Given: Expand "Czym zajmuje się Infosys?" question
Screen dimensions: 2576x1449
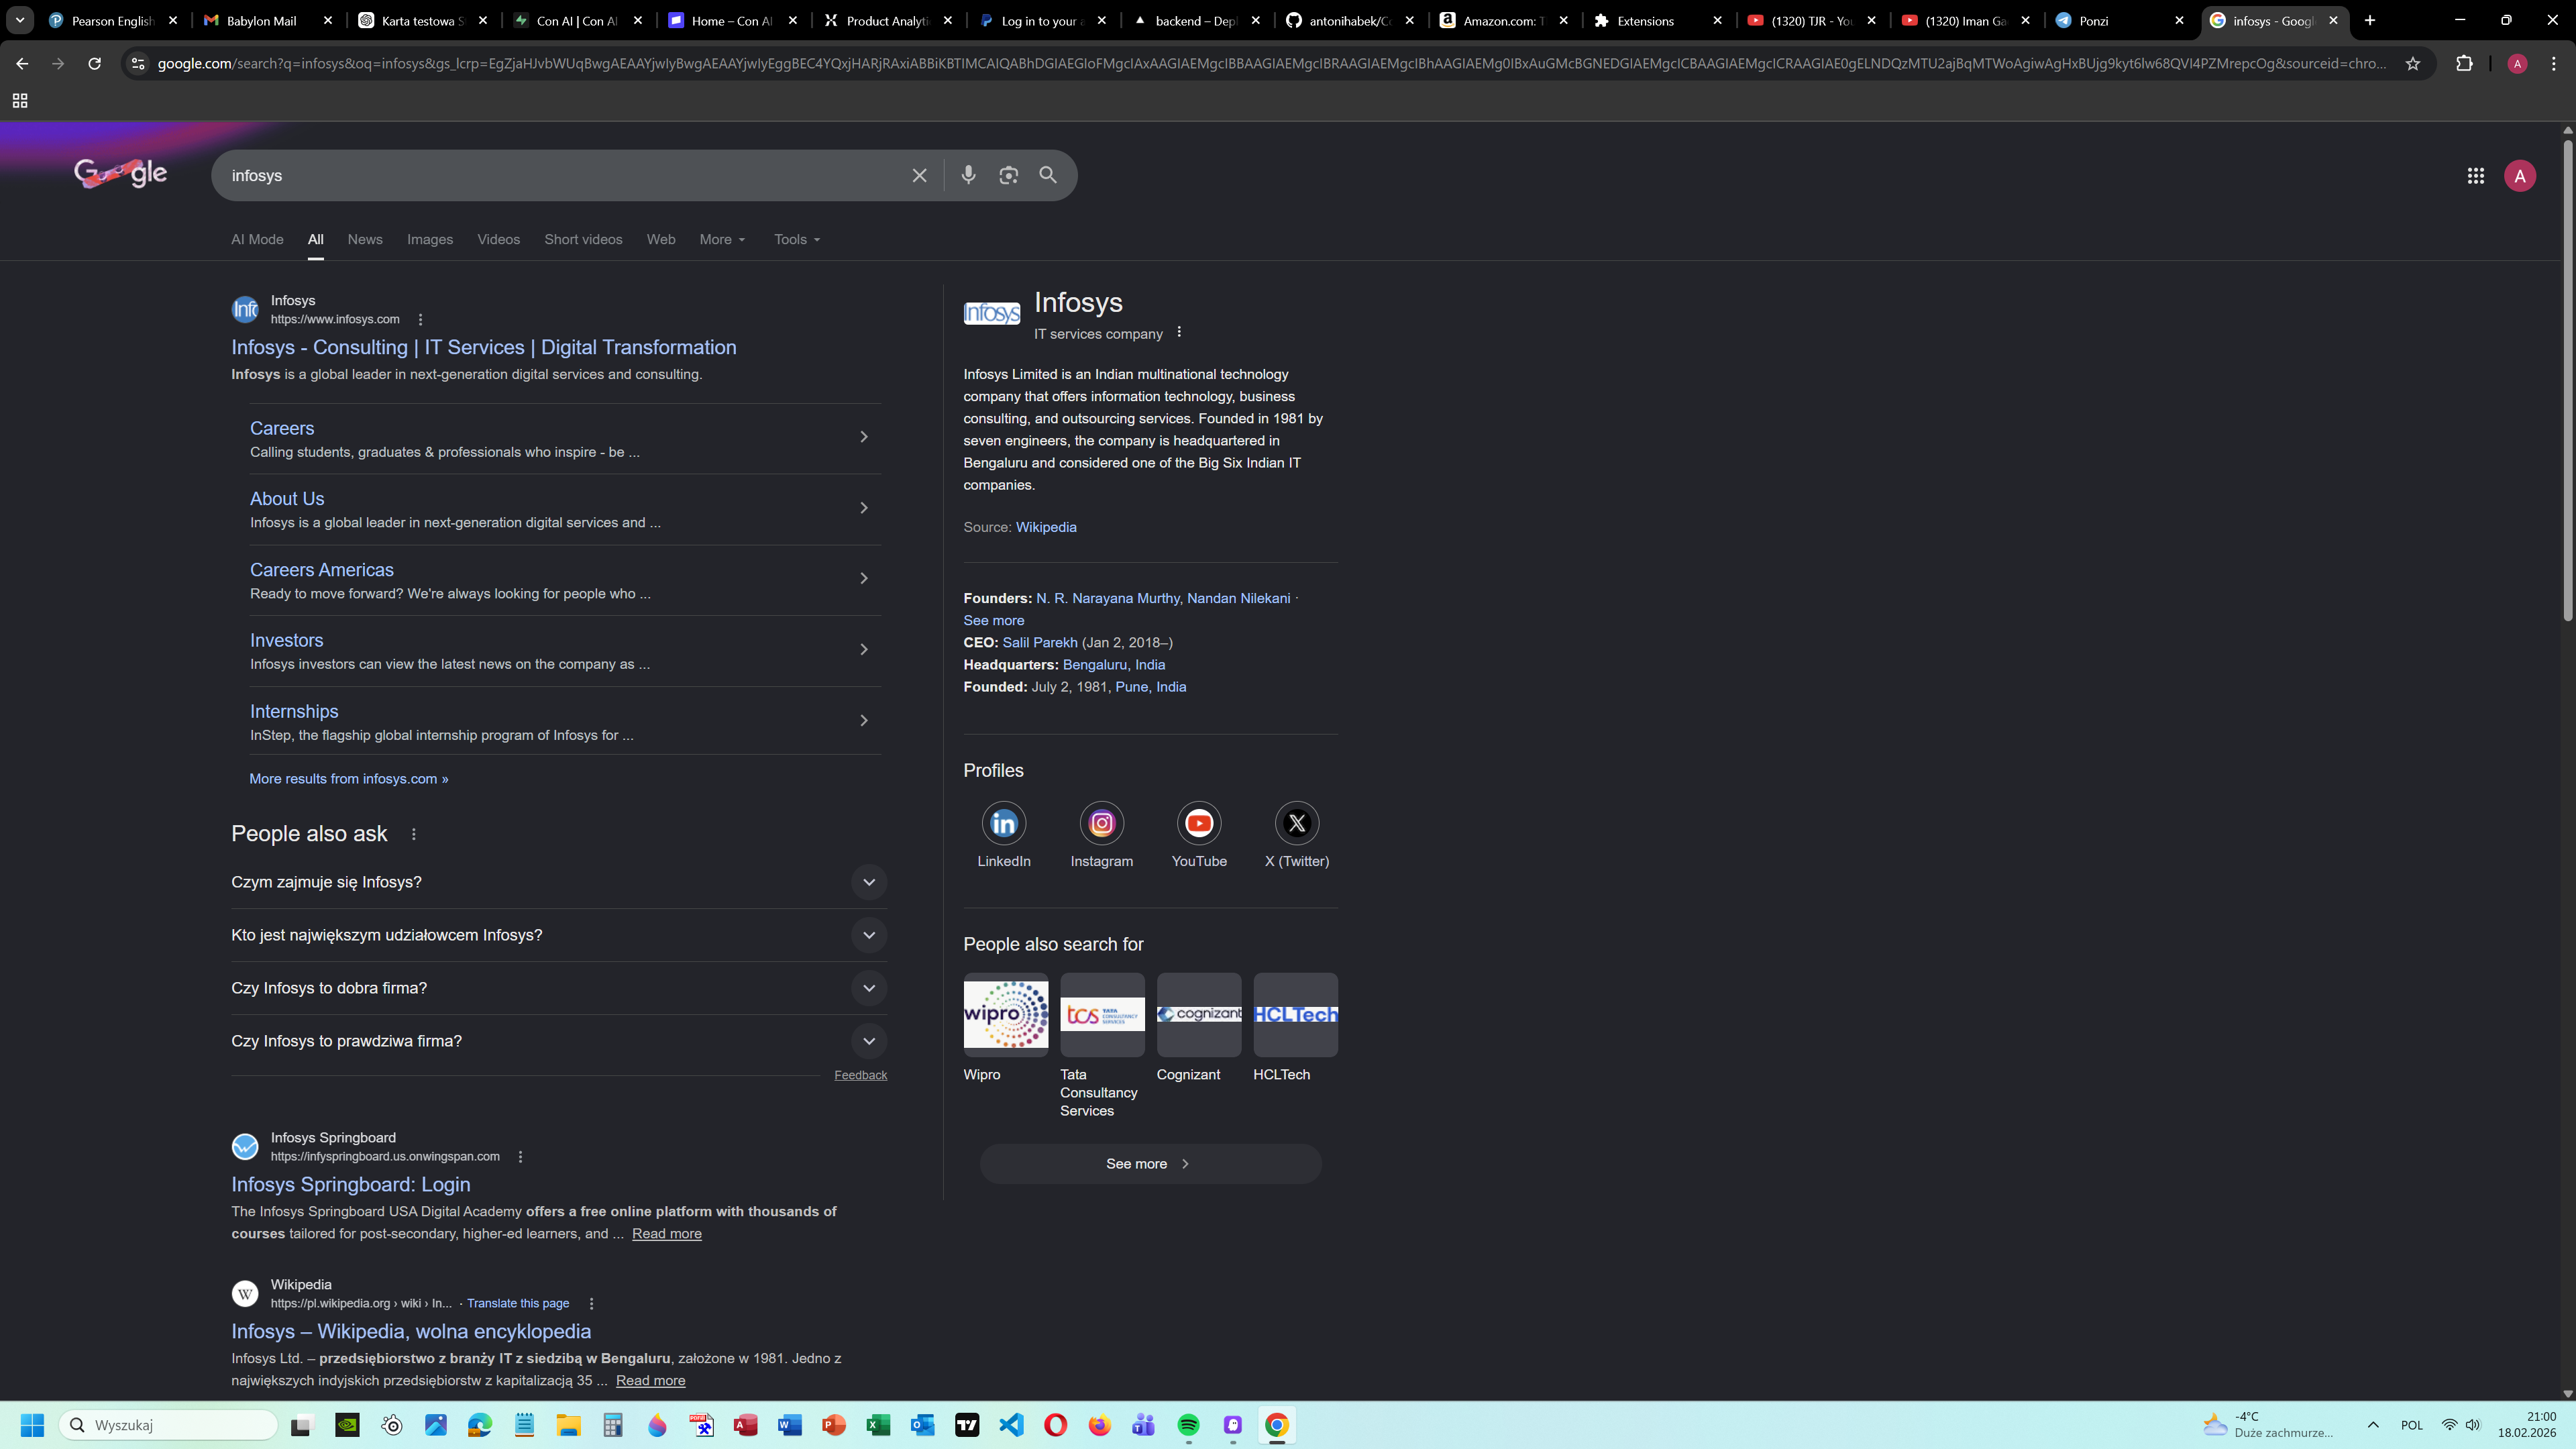Looking at the screenshot, I should click(x=868, y=882).
